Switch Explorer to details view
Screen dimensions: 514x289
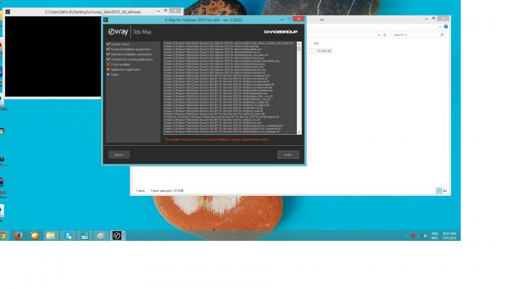[x=439, y=191]
